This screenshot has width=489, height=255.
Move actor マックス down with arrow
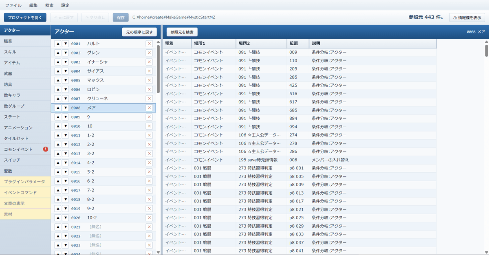[66, 80]
